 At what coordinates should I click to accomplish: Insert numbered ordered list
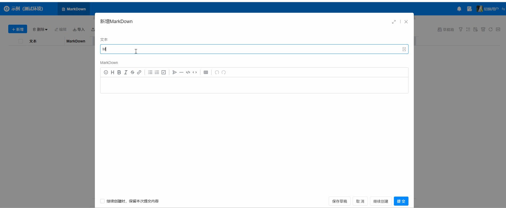pyautogui.click(x=157, y=72)
